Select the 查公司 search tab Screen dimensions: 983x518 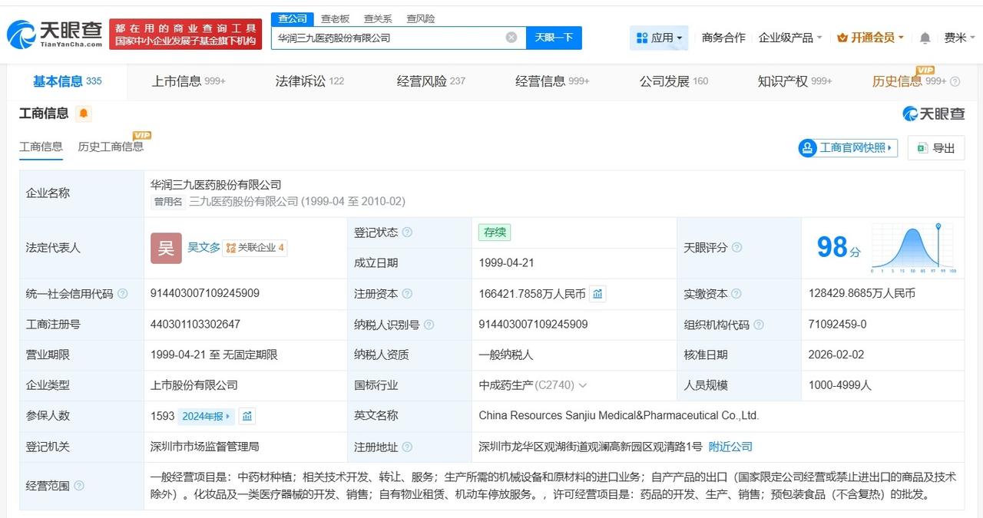293,18
